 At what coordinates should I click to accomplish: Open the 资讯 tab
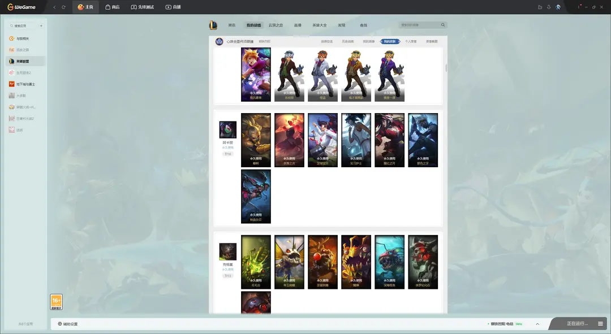(x=232, y=25)
